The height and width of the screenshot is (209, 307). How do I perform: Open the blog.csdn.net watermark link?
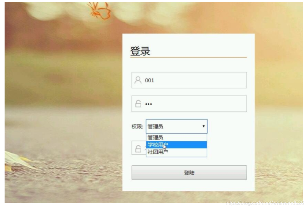pos(264,203)
